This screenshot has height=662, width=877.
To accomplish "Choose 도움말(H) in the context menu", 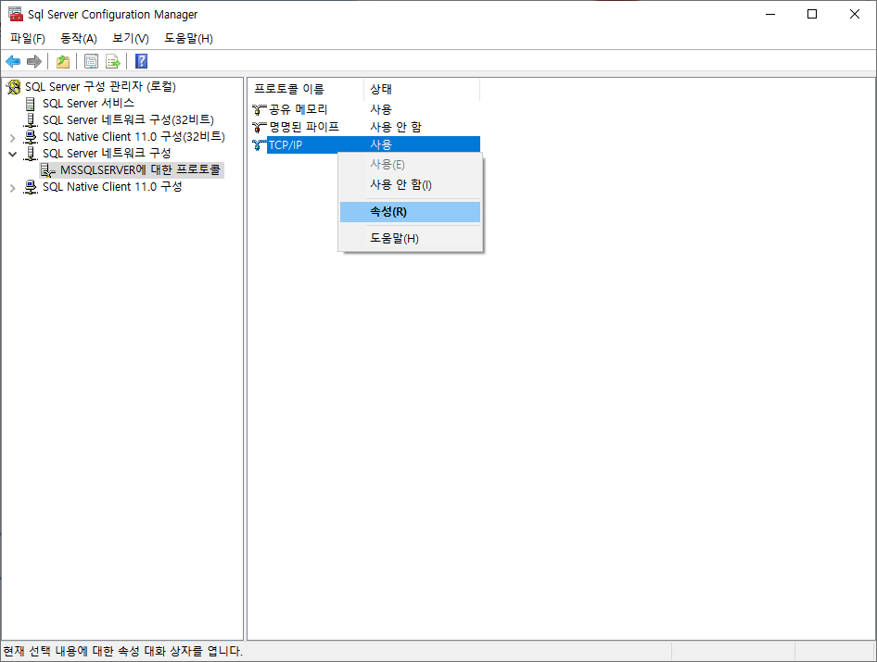I will pos(410,238).
